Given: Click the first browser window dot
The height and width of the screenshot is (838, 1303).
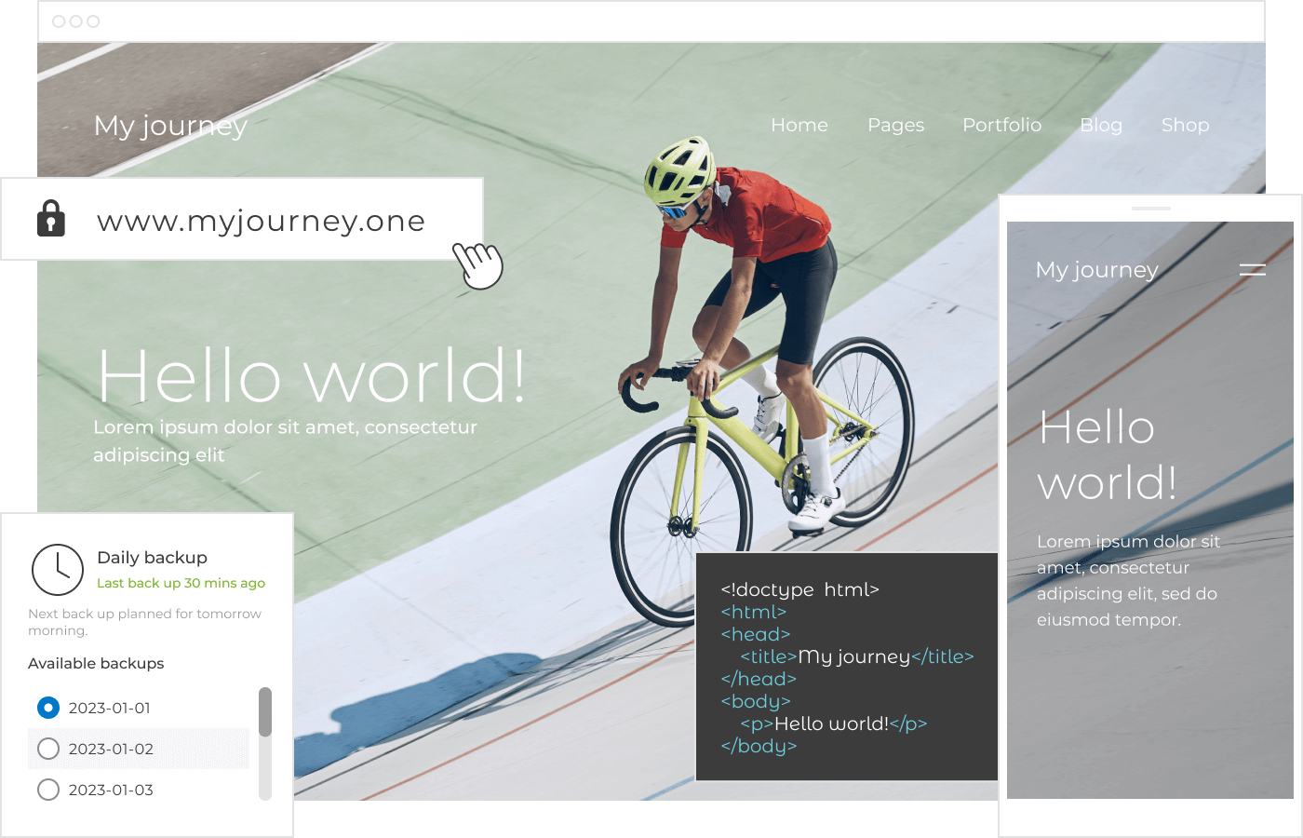Looking at the screenshot, I should [x=59, y=21].
